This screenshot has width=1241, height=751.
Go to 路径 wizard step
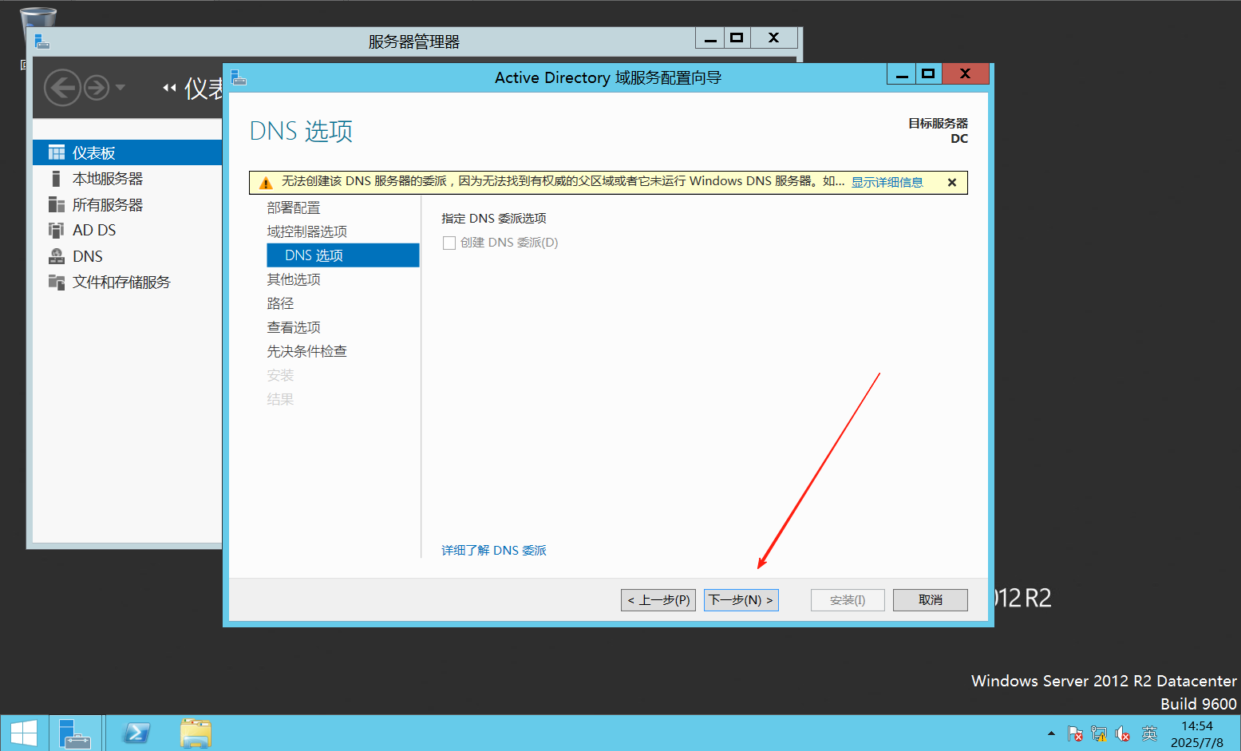click(x=280, y=303)
